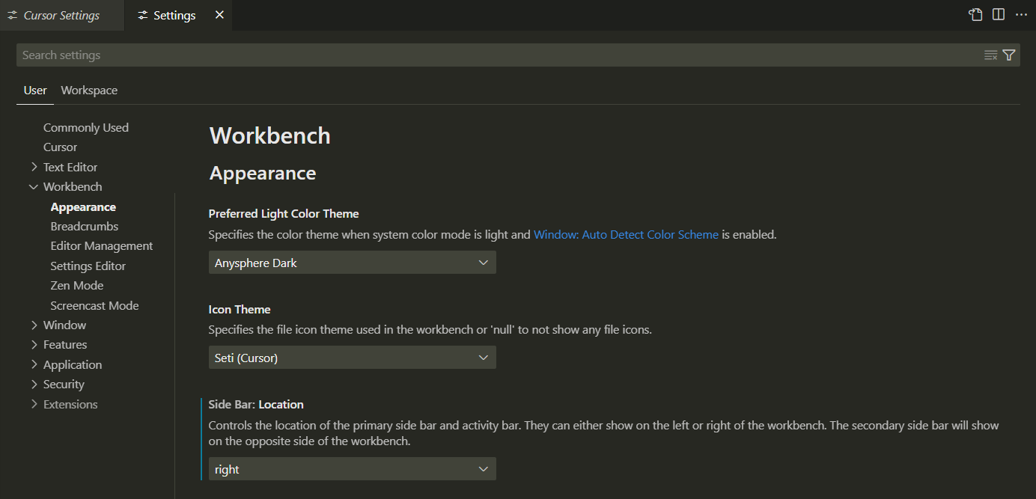
Task: Close the Settings tab
Action: pos(219,15)
